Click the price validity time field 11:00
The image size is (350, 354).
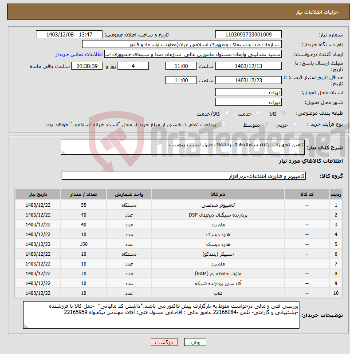pos(181,80)
